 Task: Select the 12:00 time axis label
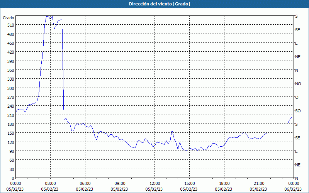point(155,184)
